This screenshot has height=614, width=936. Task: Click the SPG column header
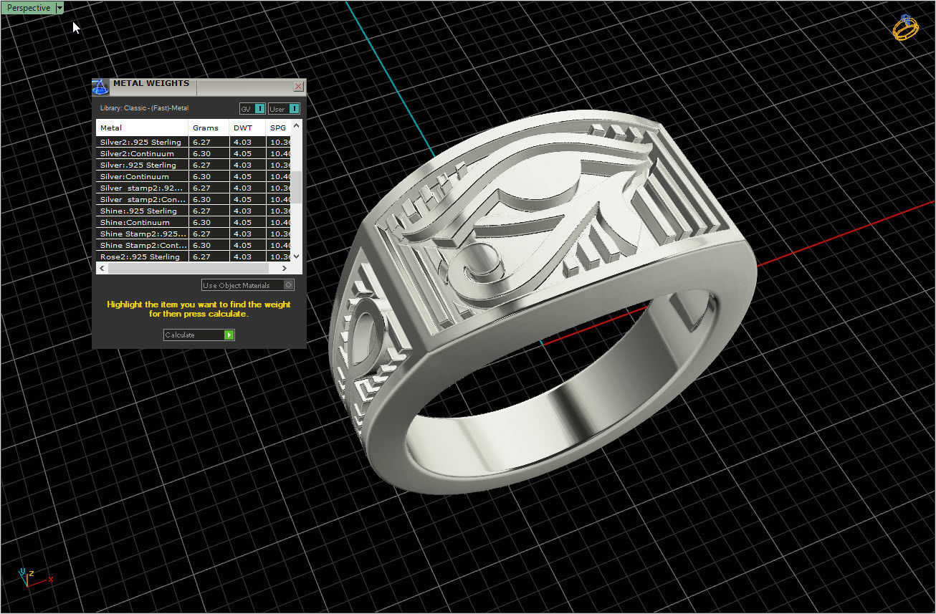coord(279,128)
